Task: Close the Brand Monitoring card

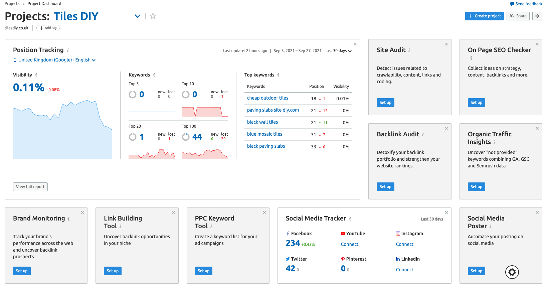Action: (82, 212)
